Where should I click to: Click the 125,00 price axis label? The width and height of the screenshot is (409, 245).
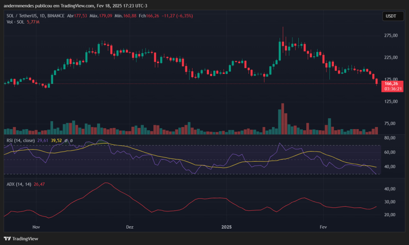391,102
